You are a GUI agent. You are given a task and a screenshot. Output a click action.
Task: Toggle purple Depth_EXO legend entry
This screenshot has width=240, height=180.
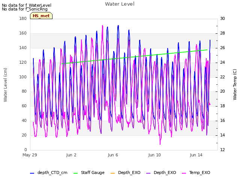click(161, 172)
